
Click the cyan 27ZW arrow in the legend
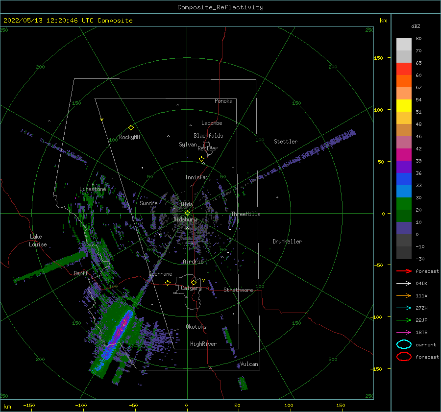[404, 308]
